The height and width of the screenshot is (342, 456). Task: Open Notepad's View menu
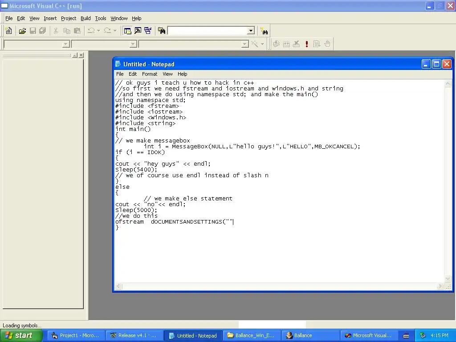point(167,74)
